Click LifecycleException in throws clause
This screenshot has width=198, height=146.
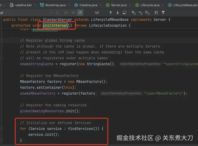click(108, 25)
